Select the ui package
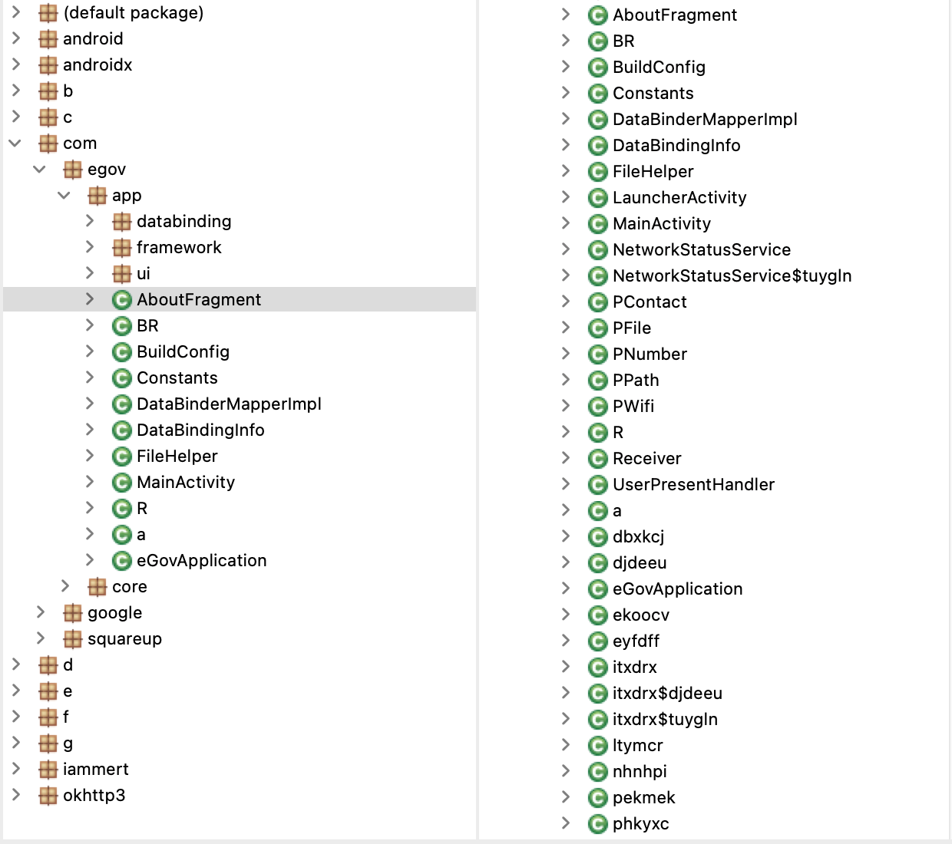 143,274
